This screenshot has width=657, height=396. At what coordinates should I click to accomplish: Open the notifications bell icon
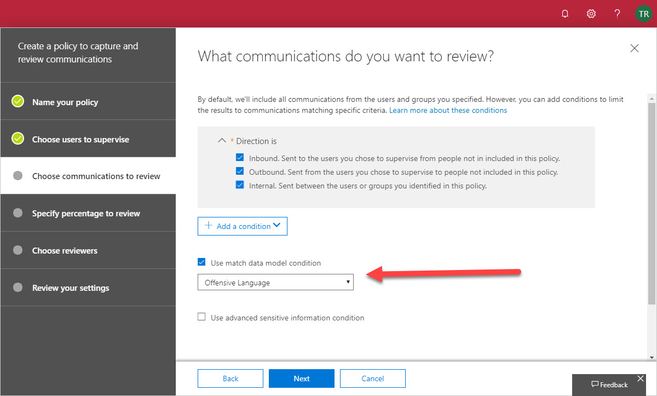565,14
